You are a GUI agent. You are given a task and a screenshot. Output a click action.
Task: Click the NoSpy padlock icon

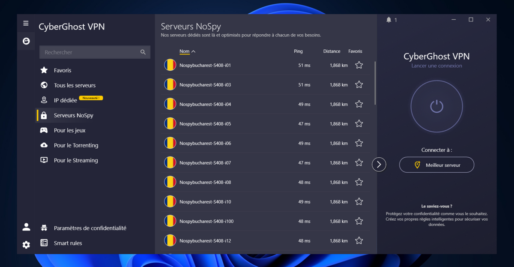[x=44, y=115]
